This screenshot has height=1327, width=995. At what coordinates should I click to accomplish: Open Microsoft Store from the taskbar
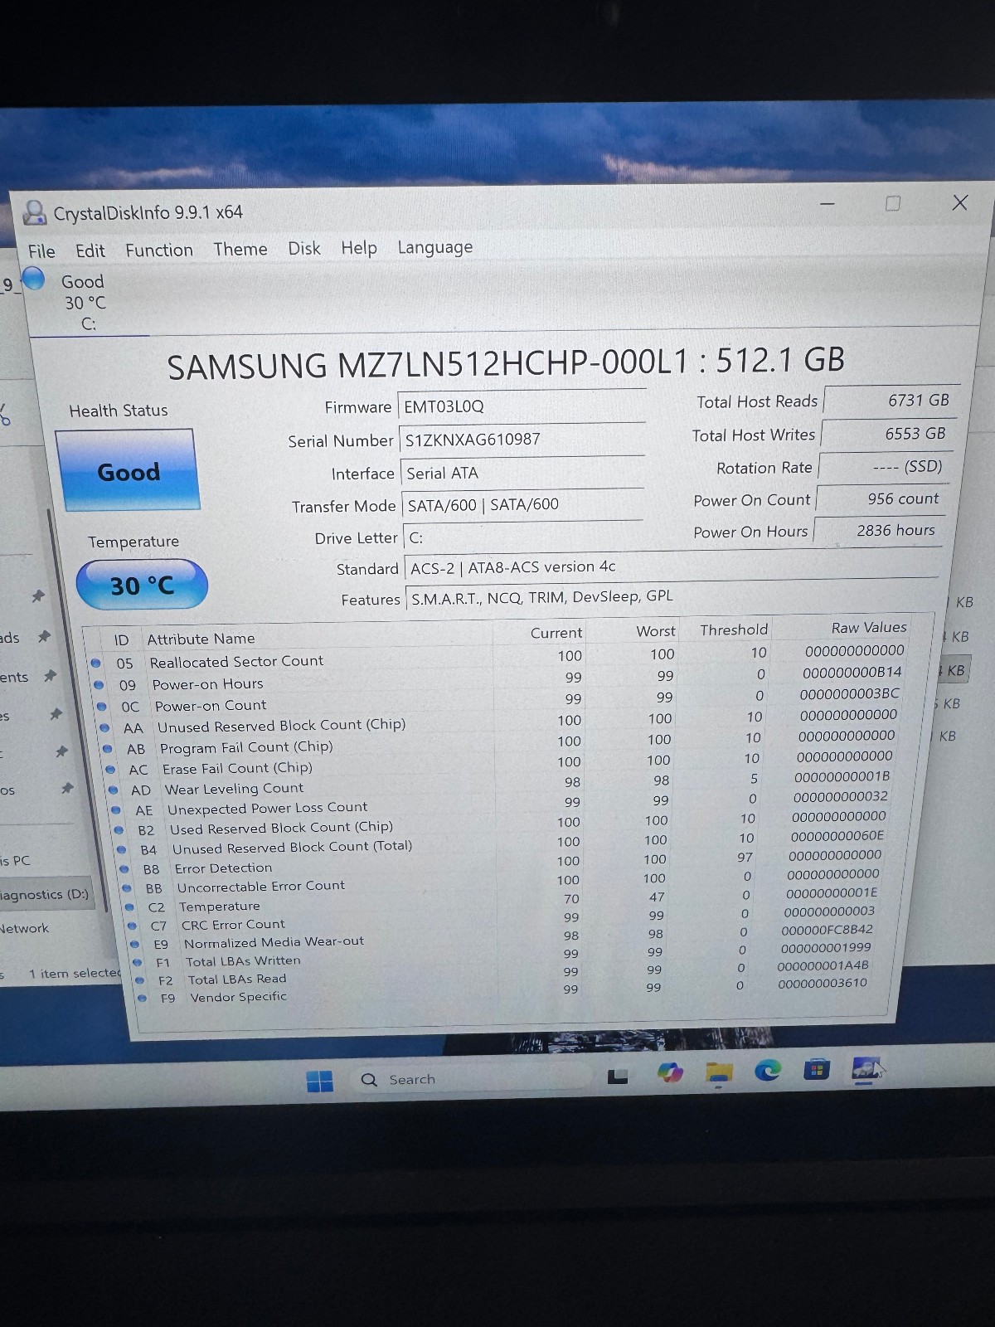coord(817,1069)
